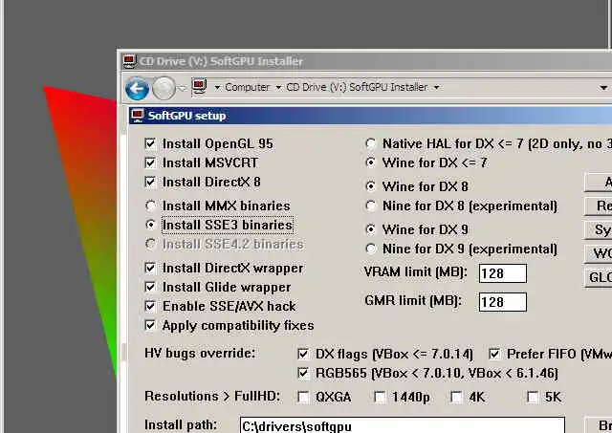Select Wine for DX 8
The width and height of the screenshot is (612, 433).
(371, 186)
